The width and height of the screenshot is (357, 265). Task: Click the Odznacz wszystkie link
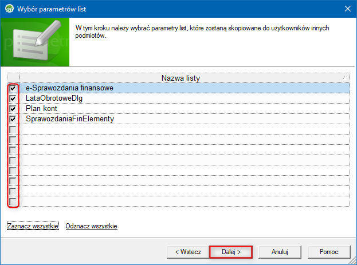[x=91, y=226]
